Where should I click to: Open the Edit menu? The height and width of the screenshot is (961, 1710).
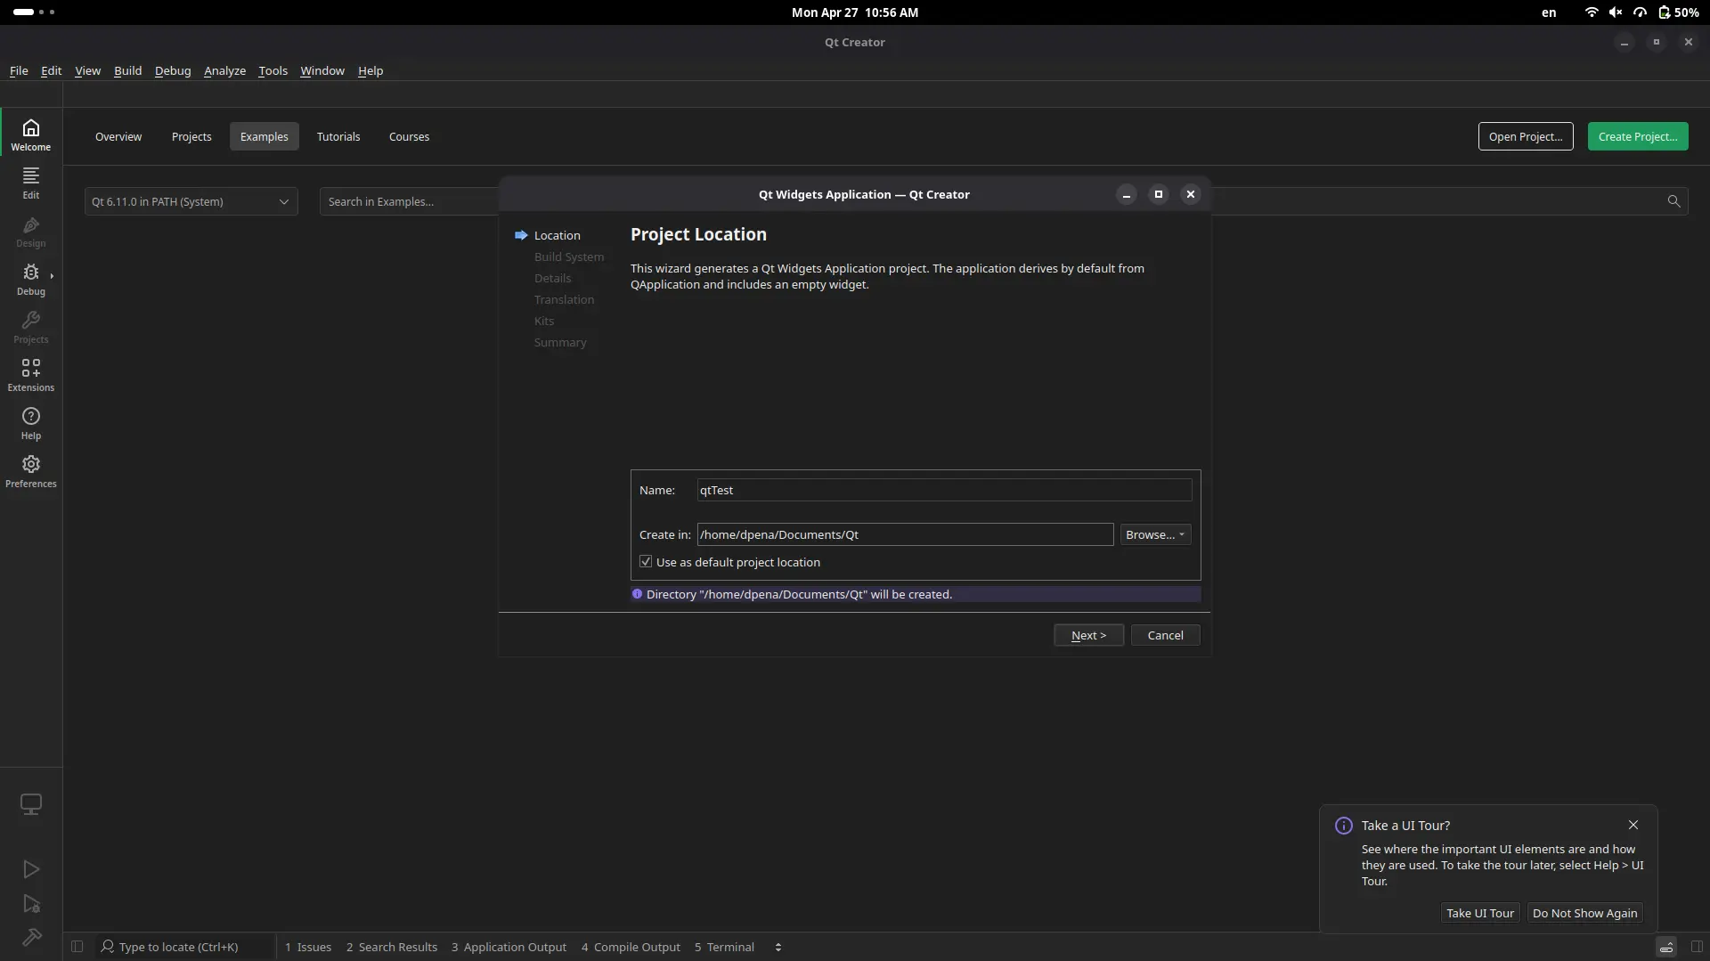click(52, 70)
